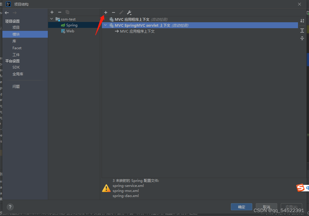Select the Spring facet
Screen dimensions: 309x216
click(x=72, y=25)
